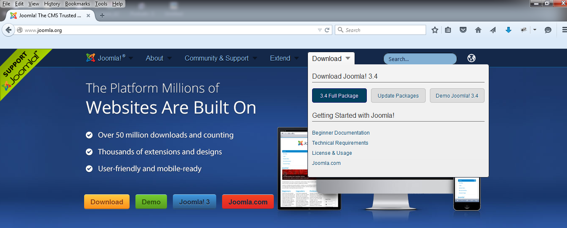Click the blue Joomla! 3 button

click(x=194, y=202)
